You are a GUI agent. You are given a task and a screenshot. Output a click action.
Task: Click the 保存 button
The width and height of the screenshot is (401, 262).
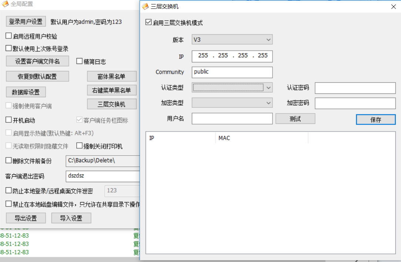click(x=375, y=120)
